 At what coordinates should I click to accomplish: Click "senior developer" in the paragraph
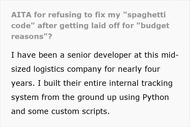coord(99,55)
